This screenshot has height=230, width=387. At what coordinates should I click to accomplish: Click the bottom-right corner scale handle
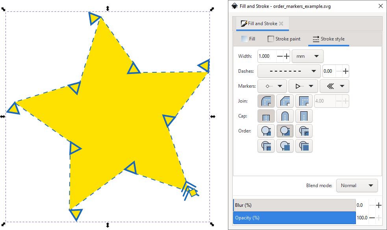pos(212,224)
